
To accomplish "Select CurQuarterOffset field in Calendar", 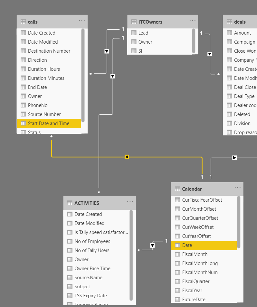I will 204,218.
